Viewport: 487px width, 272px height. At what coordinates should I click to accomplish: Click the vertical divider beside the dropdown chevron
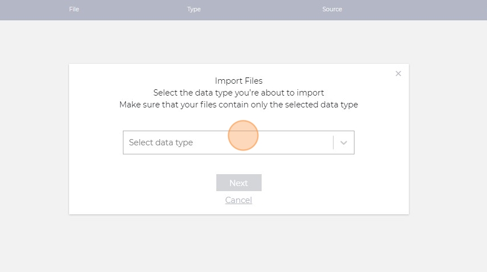click(x=333, y=143)
